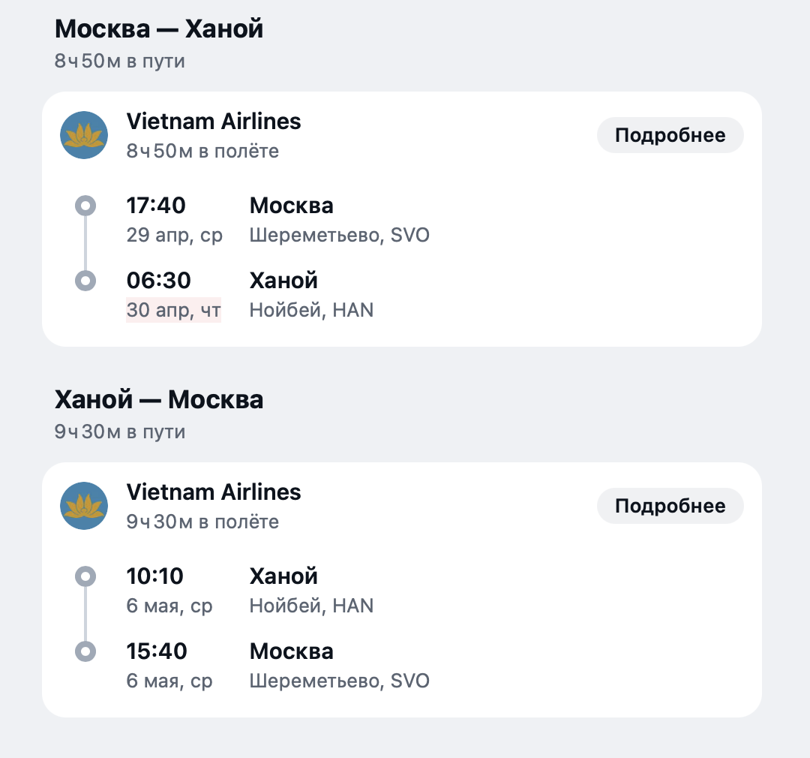Viewport: 810px width, 758px height.
Task: Click the 29 апр, ср departure date
Action: point(174,235)
